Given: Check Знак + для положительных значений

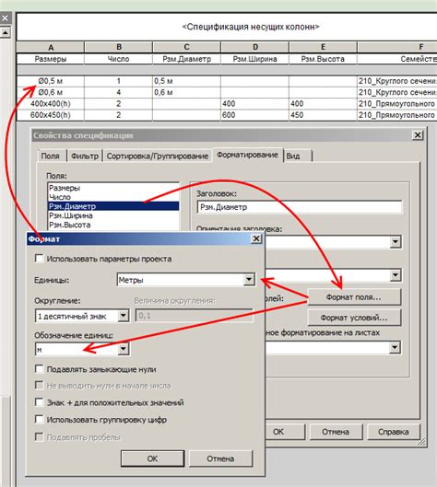Looking at the screenshot, I should coord(40,402).
